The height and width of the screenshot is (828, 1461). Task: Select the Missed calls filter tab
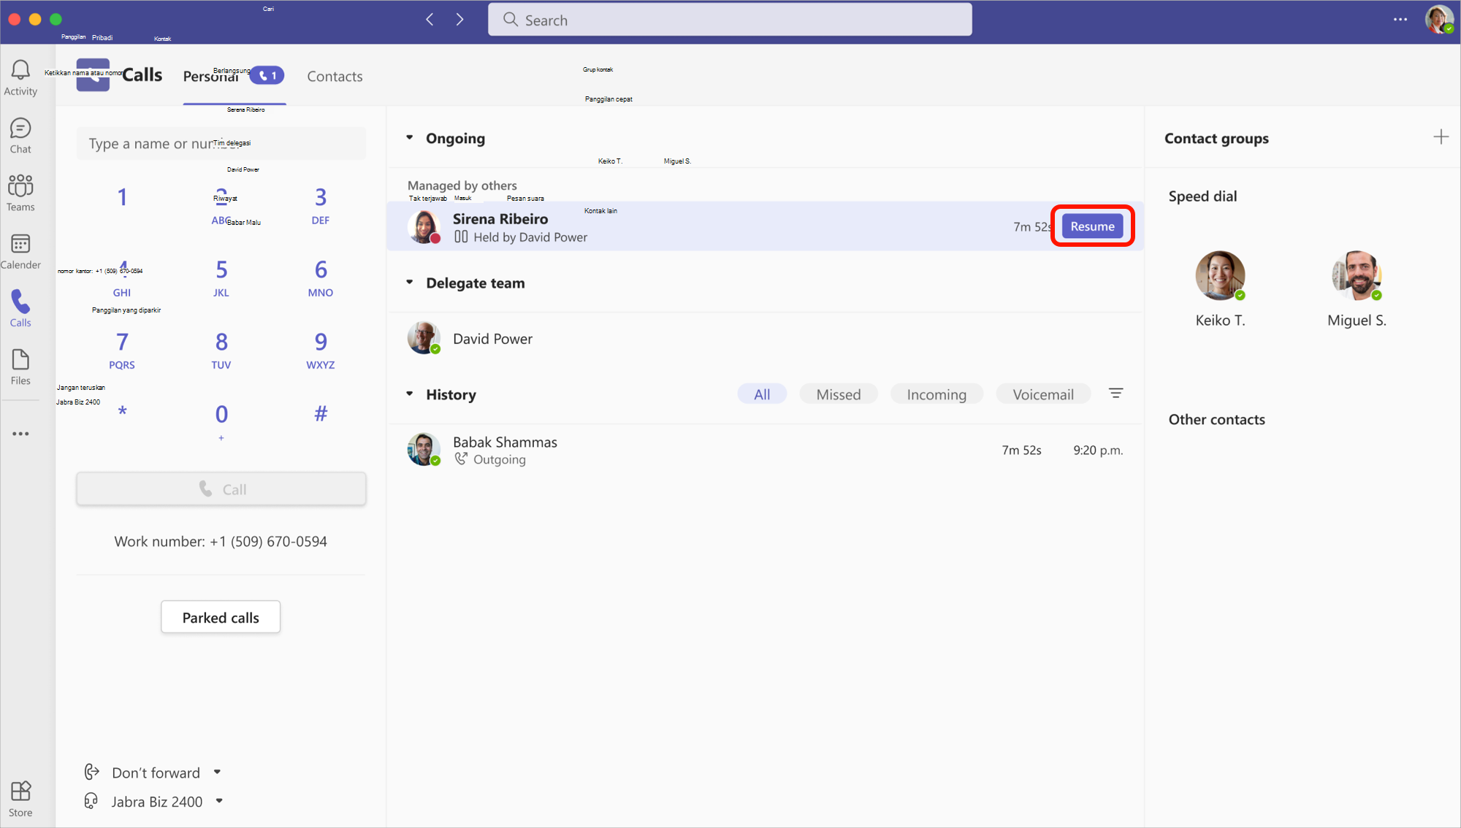(x=839, y=394)
